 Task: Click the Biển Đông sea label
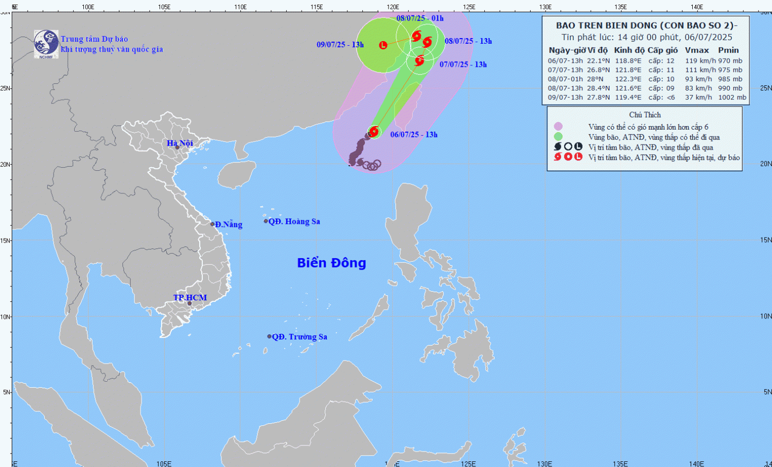pos(331,263)
